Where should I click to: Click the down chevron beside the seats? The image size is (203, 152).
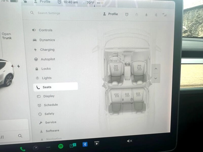[156, 78]
